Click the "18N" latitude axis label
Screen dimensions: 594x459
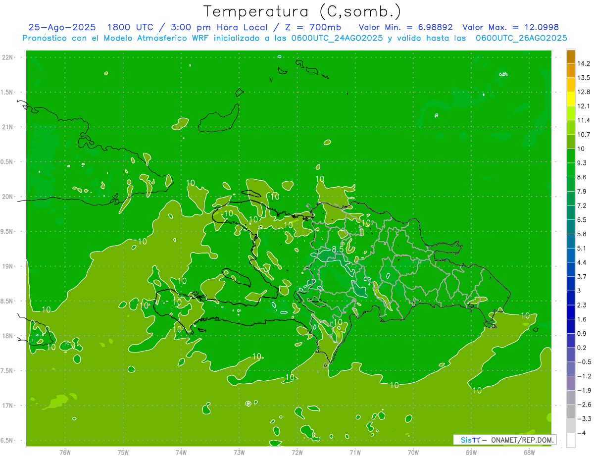tap(7, 336)
